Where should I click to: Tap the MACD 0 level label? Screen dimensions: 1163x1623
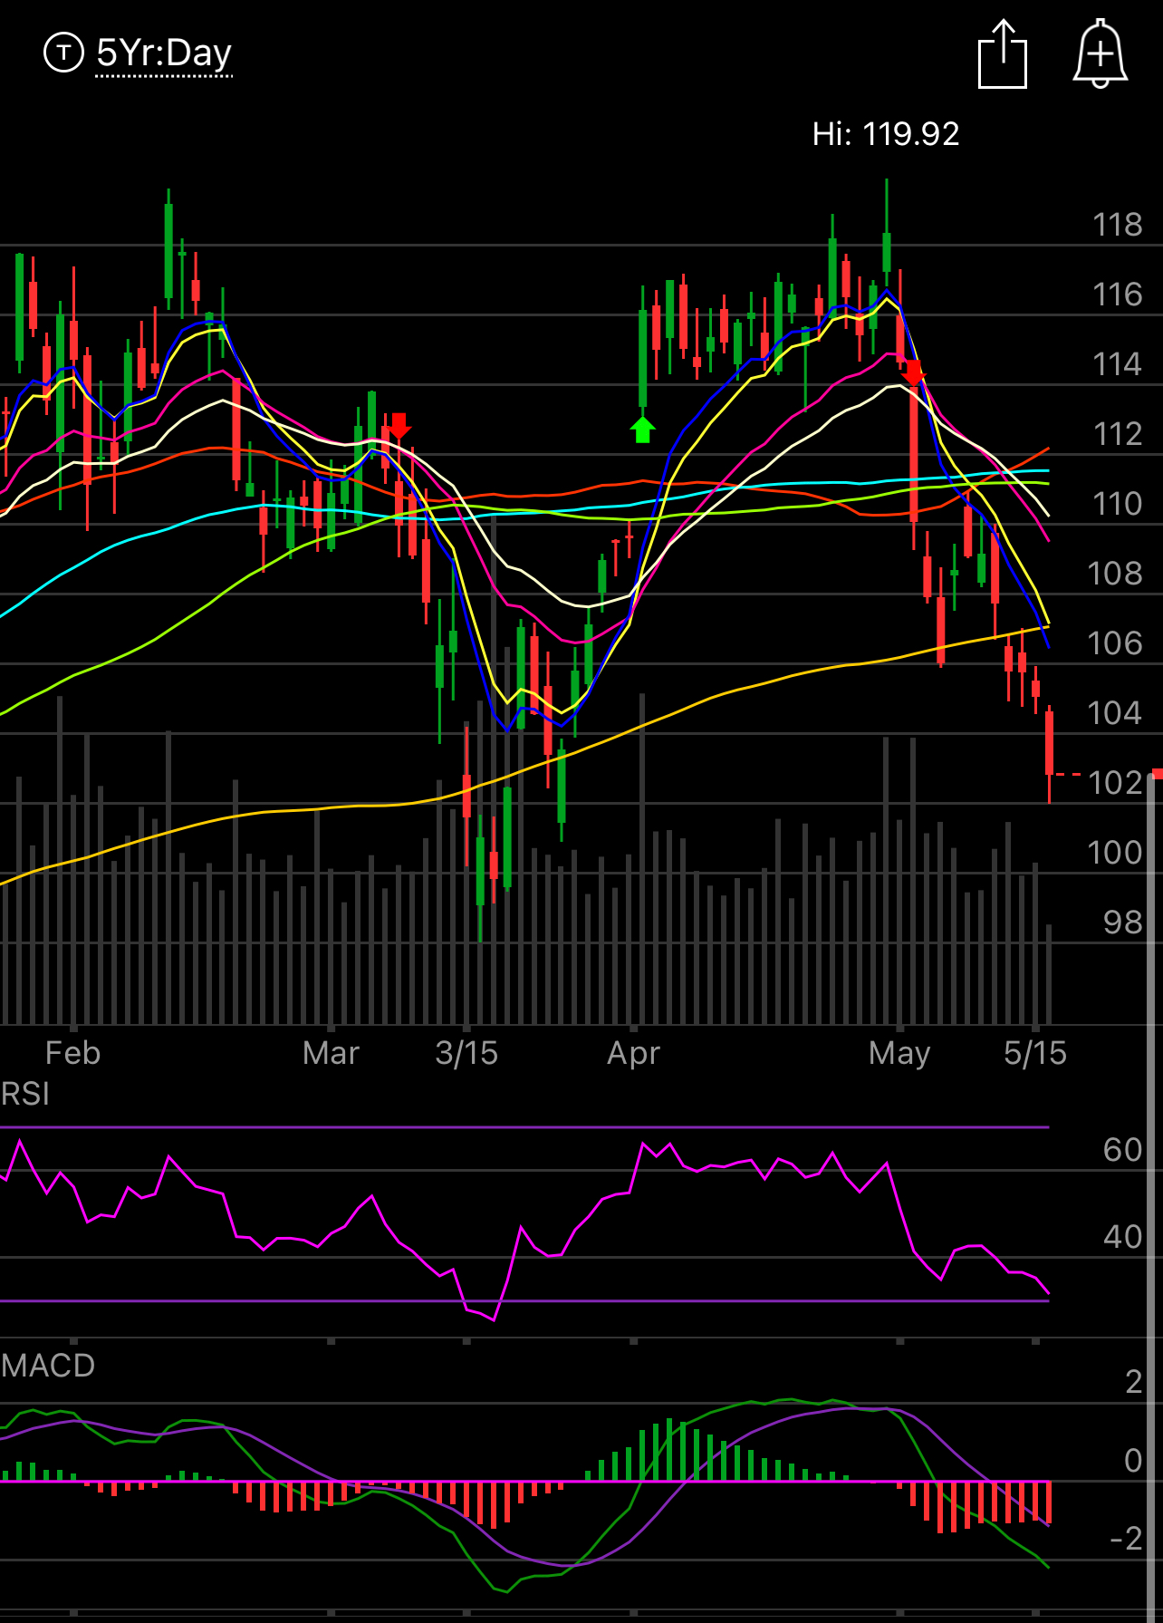(x=1133, y=1461)
